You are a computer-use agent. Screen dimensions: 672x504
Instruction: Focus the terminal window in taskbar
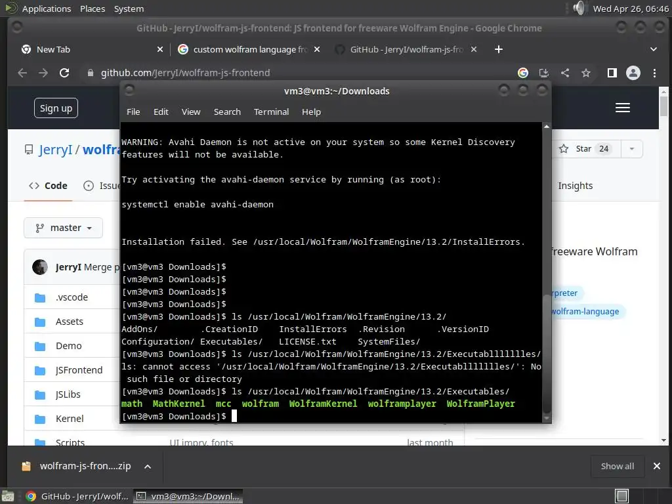click(x=188, y=496)
